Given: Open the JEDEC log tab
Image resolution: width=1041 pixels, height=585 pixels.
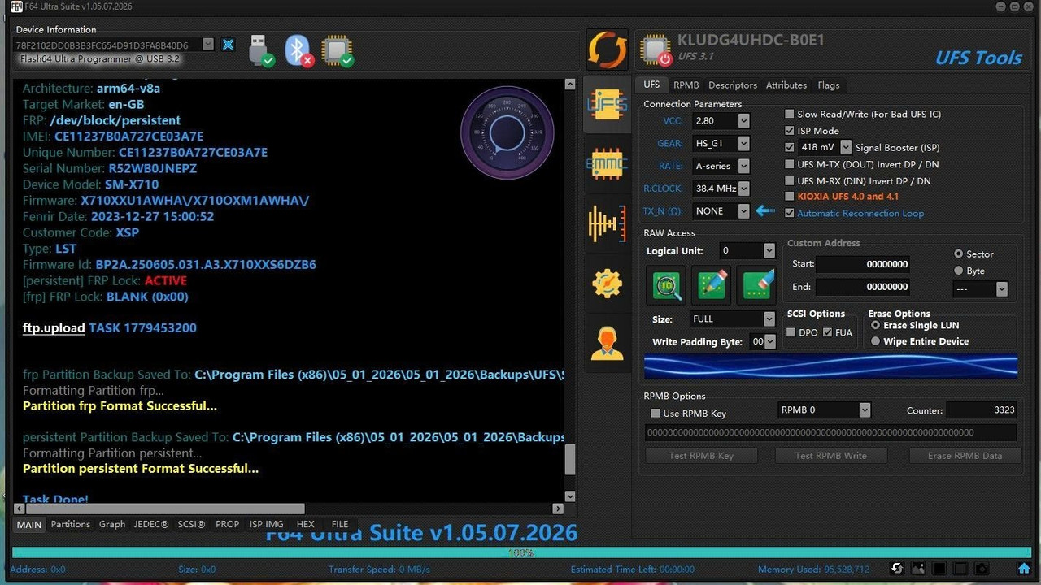Looking at the screenshot, I should click(x=151, y=524).
